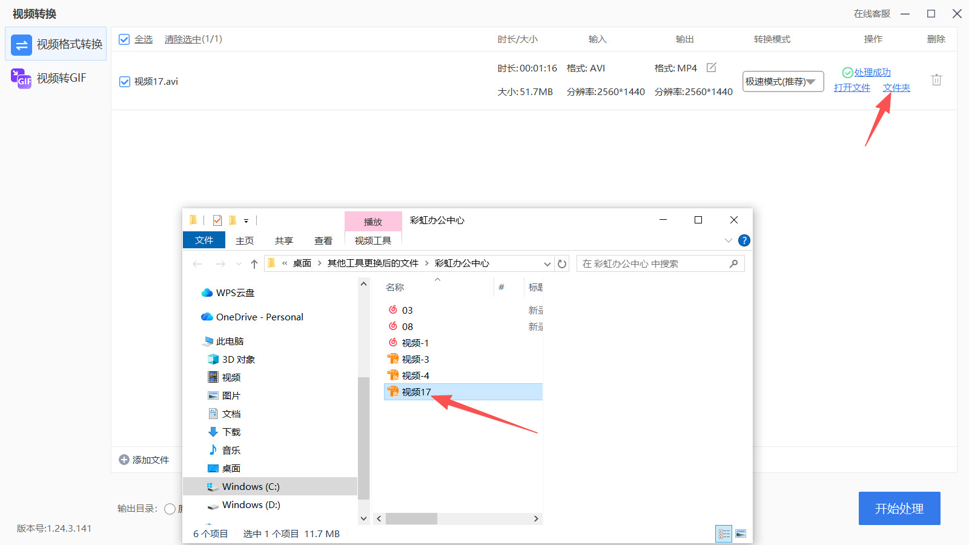Switch to the 主页 ribbon tab
Viewport: 969px width, 545px height.
coord(245,240)
